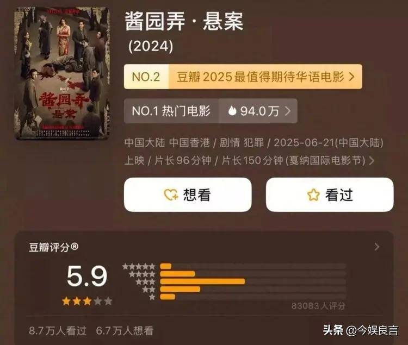Mark the movie as 看过

click(330, 195)
